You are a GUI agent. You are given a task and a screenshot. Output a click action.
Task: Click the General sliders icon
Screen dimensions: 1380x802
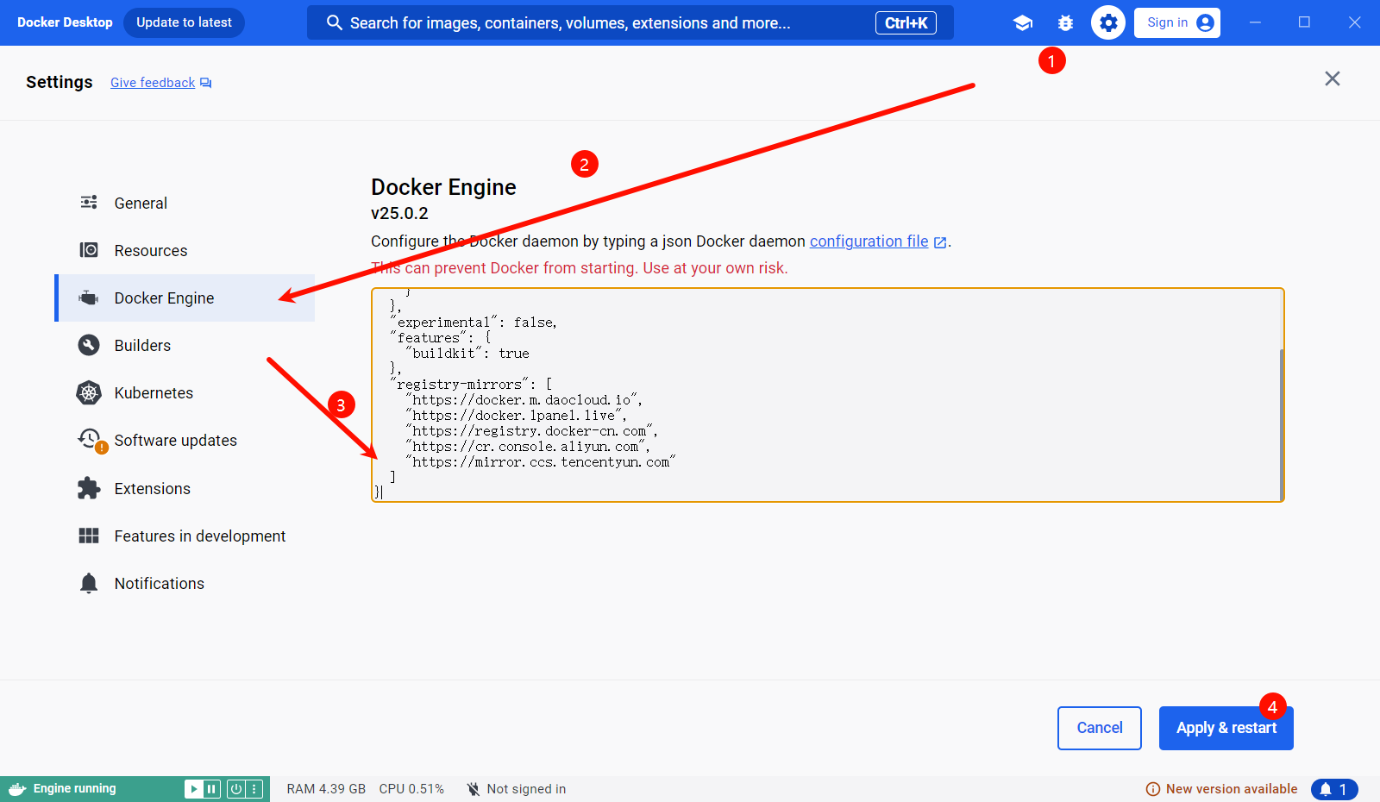pos(89,203)
